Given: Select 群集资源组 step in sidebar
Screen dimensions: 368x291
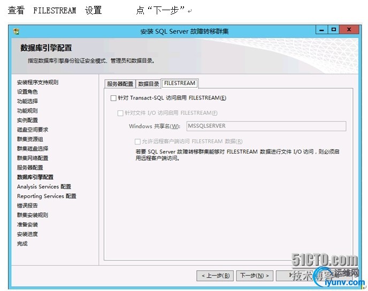Looking at the screenshot, I should (30, 139).
